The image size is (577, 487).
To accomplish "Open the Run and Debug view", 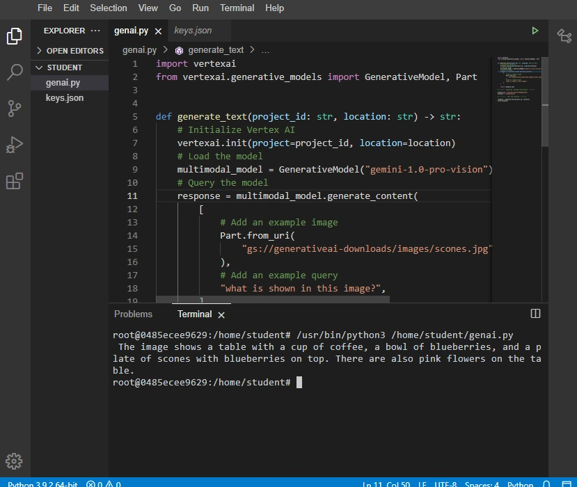I will pyautogui.click(x=15, y=145).
